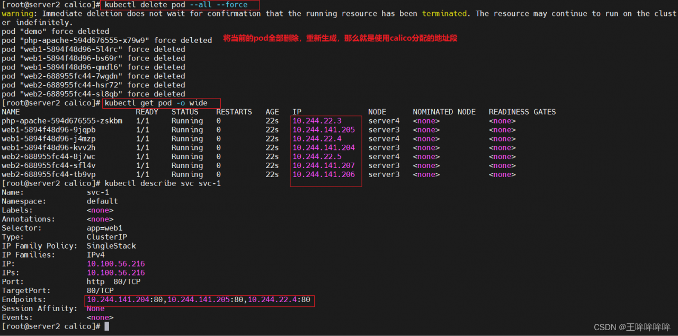The width and height of the screenshot is (678, 336).
Task: Click the Namespace value default
Action: pos(102,201)
